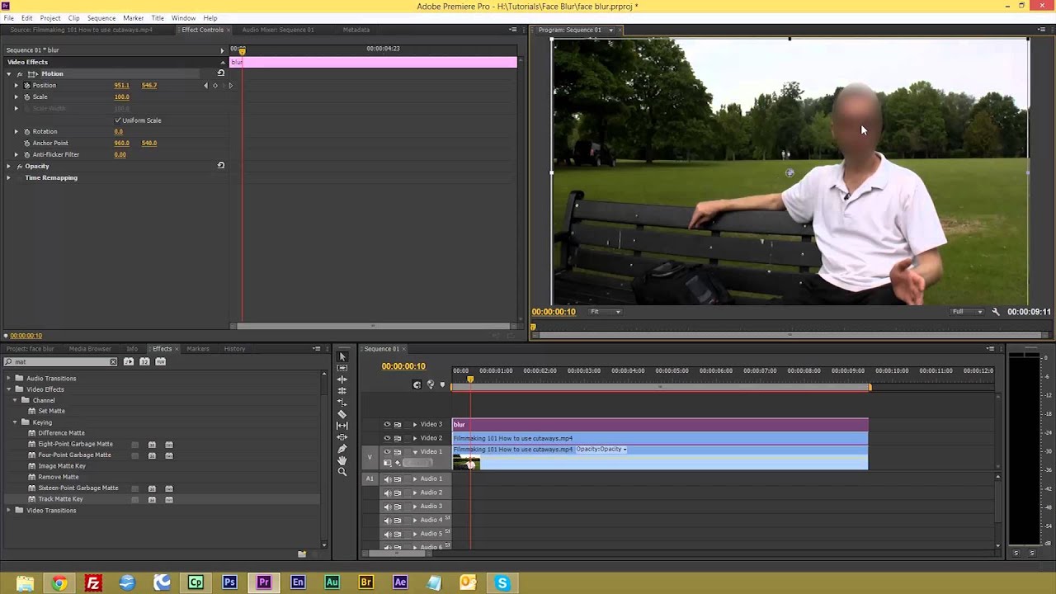This screenshot has height=594, width=1056.
Task: Select the Selection tool in the tools panel
Action: pyautogui.click(x=342, y=356)
